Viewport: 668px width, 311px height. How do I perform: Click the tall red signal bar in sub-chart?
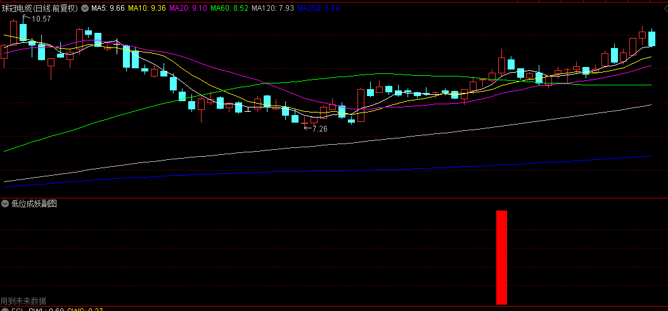click(501, 257)
